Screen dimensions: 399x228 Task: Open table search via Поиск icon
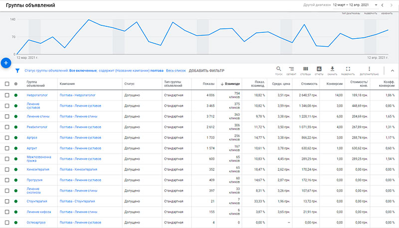278,70
